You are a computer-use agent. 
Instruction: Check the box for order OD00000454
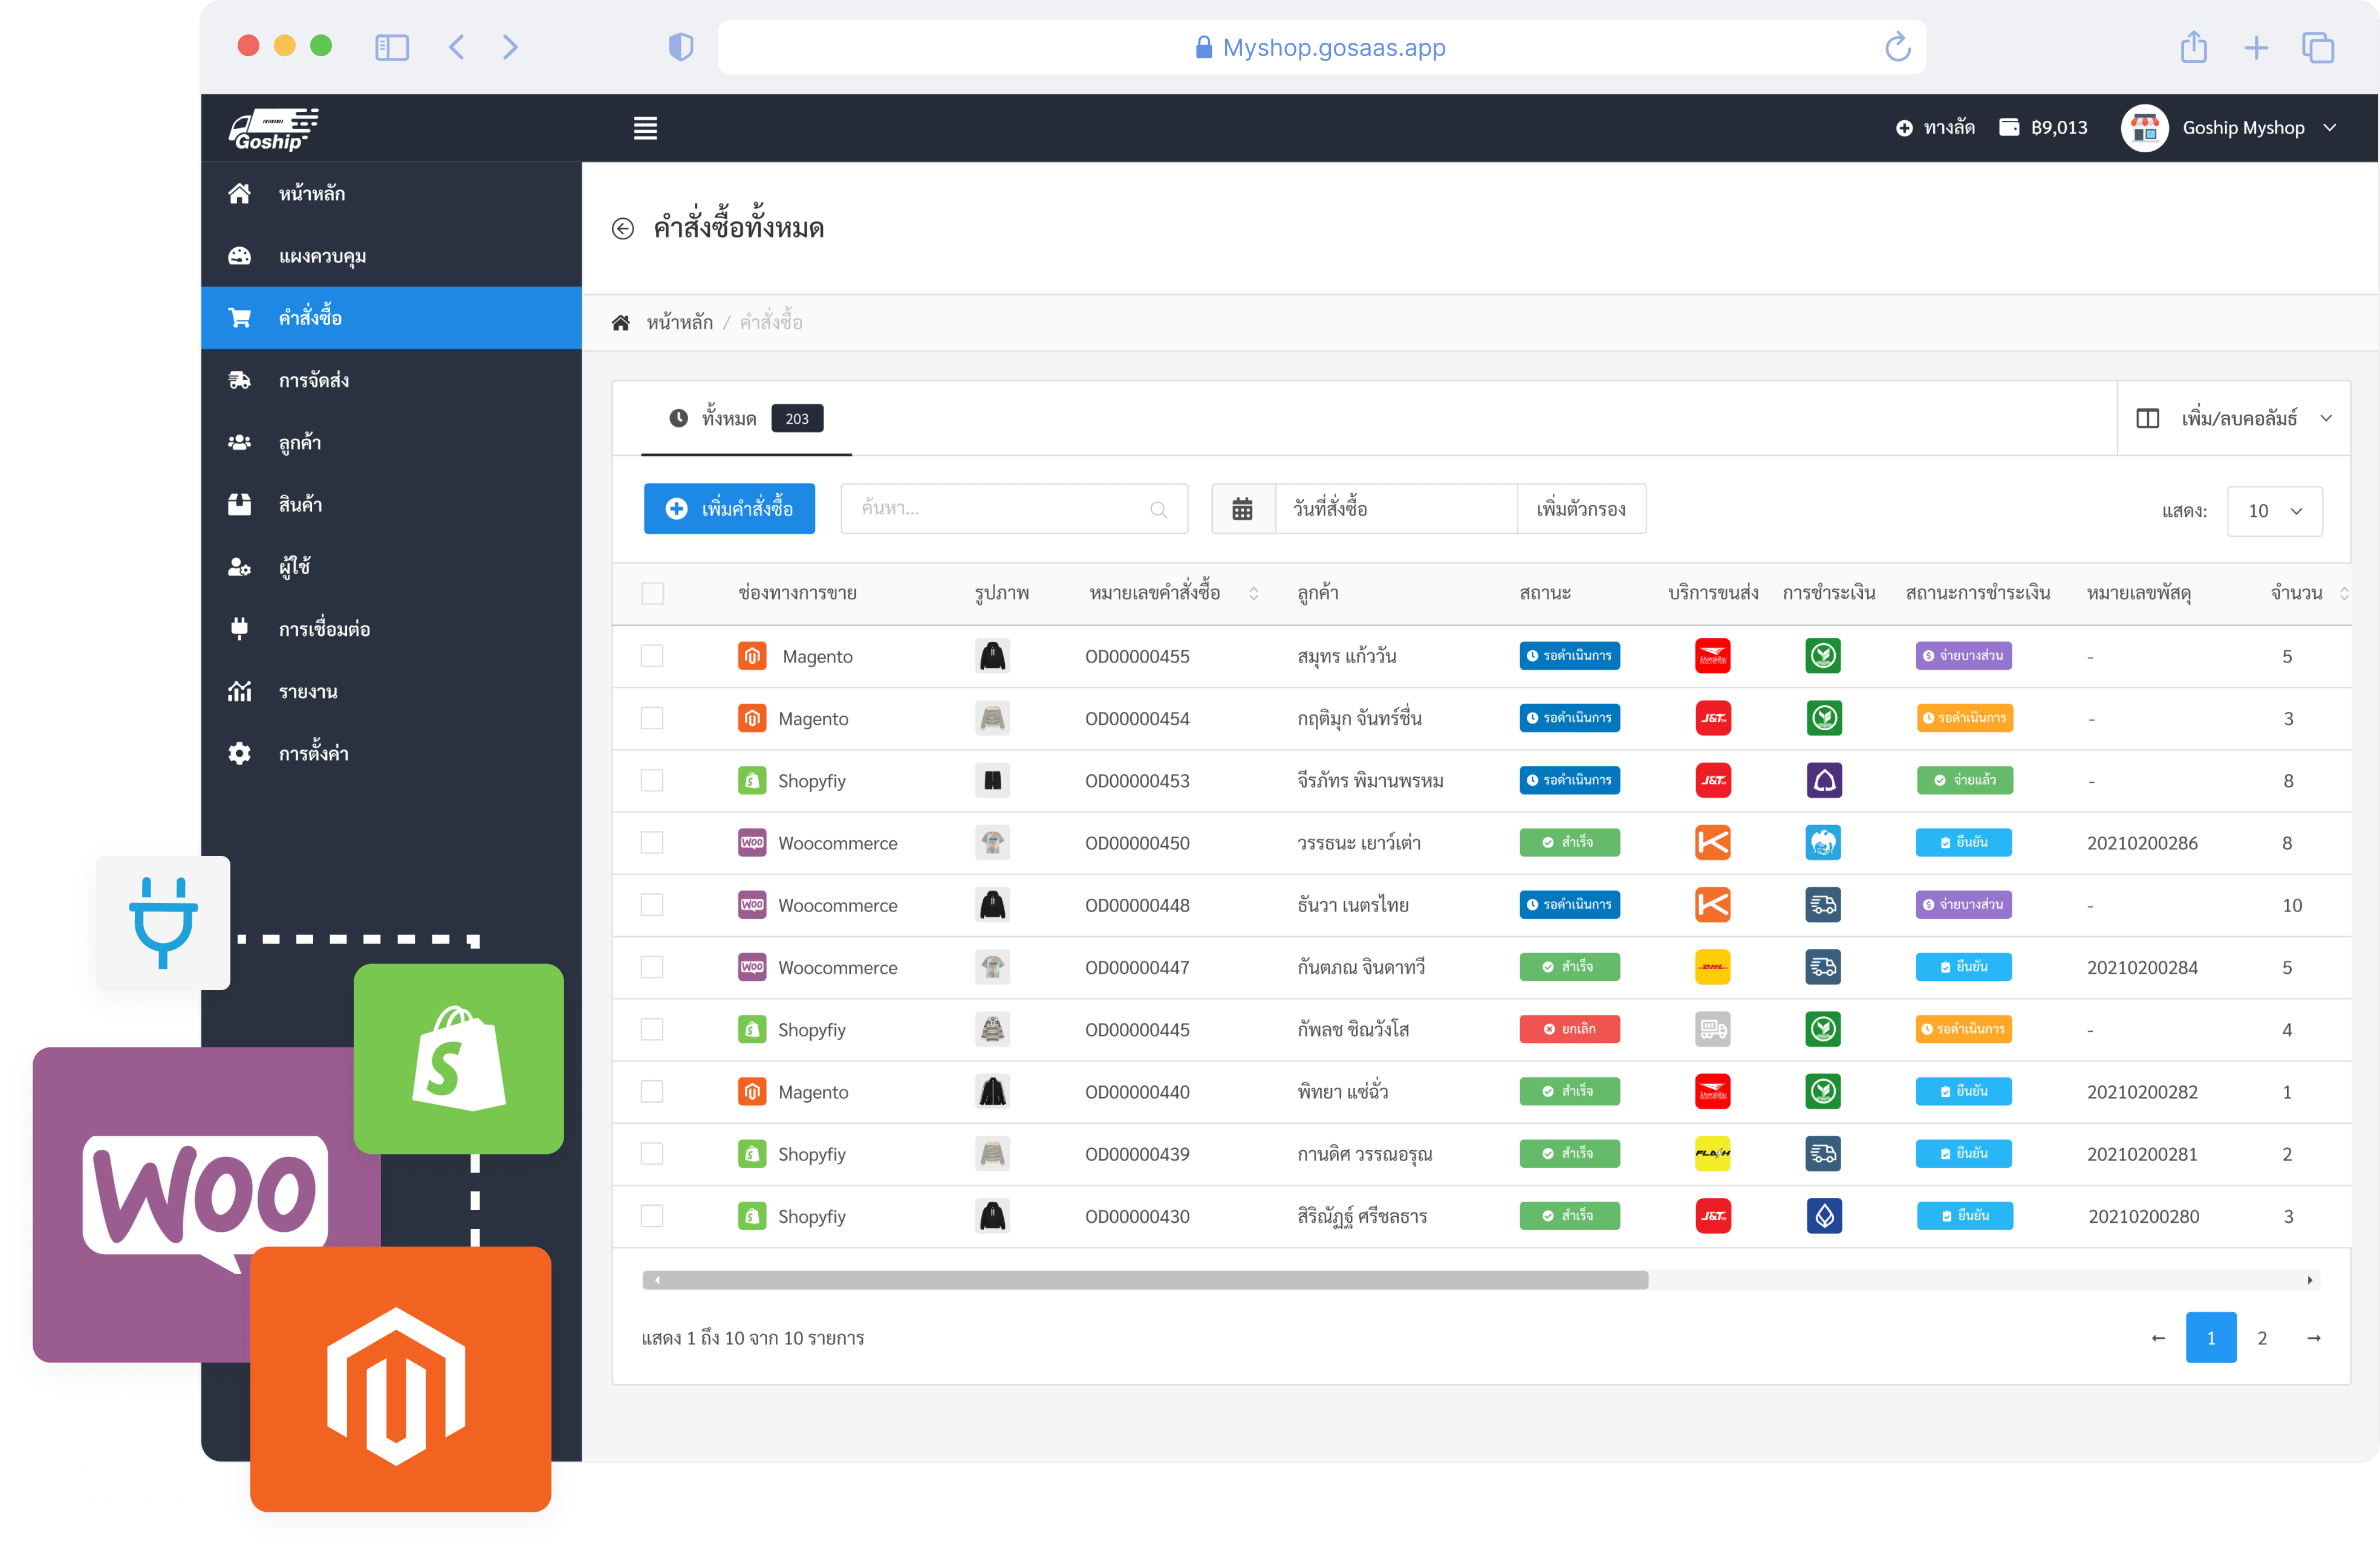pos(652,717)
